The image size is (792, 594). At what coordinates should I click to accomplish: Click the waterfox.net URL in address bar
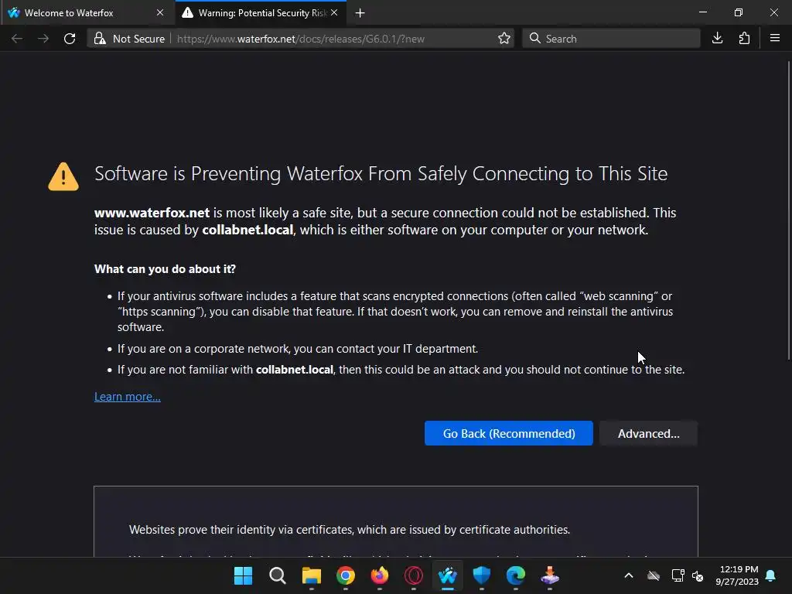pyautogui.click(x=301, y=39)
